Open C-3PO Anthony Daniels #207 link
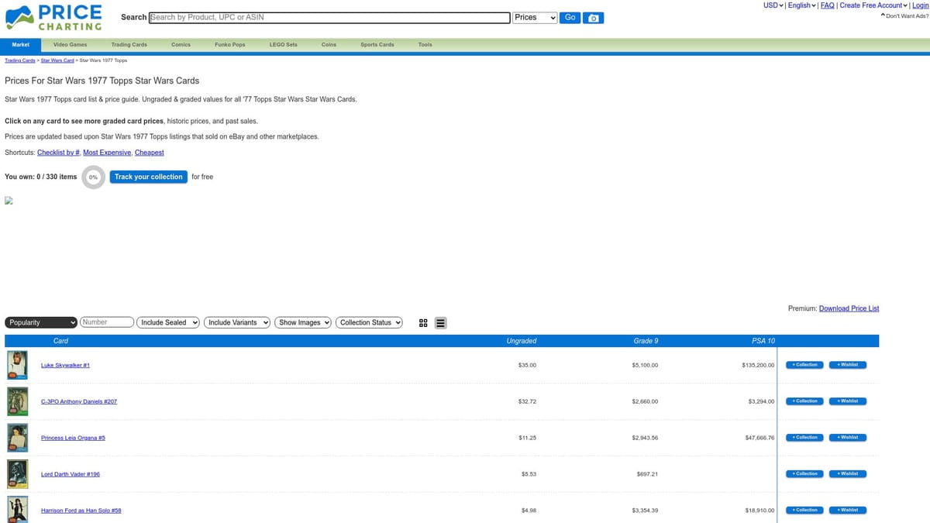This screenshot has height=523, width=930. 79,401
